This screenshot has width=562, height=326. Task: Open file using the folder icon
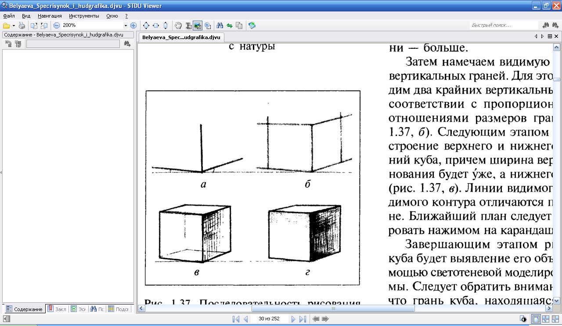pyautogui.click(x=7, y=25)
